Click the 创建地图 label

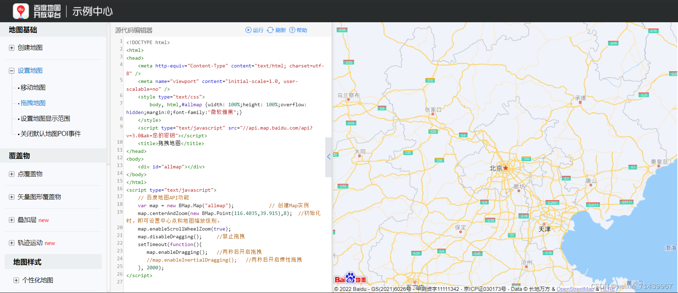[x=30, y=48]
